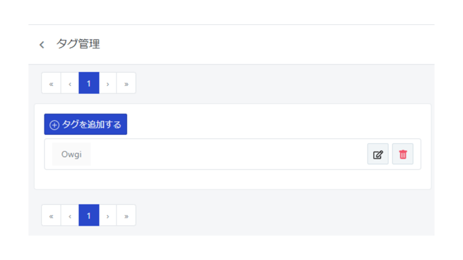
Task: Go to previous page in top pagination
Action: point(70,83)
